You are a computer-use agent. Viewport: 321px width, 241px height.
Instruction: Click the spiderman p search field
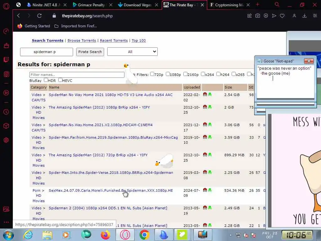pyautogui.click(x=46, y=52)
